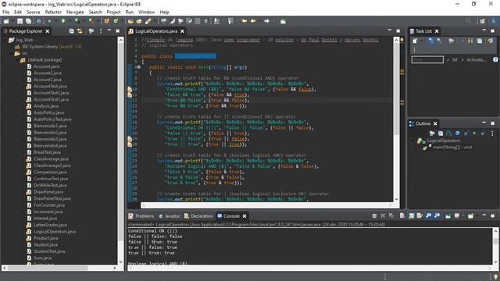500x281 pixels.
Task: Open the Refactor menu
Action: (53, 12)
